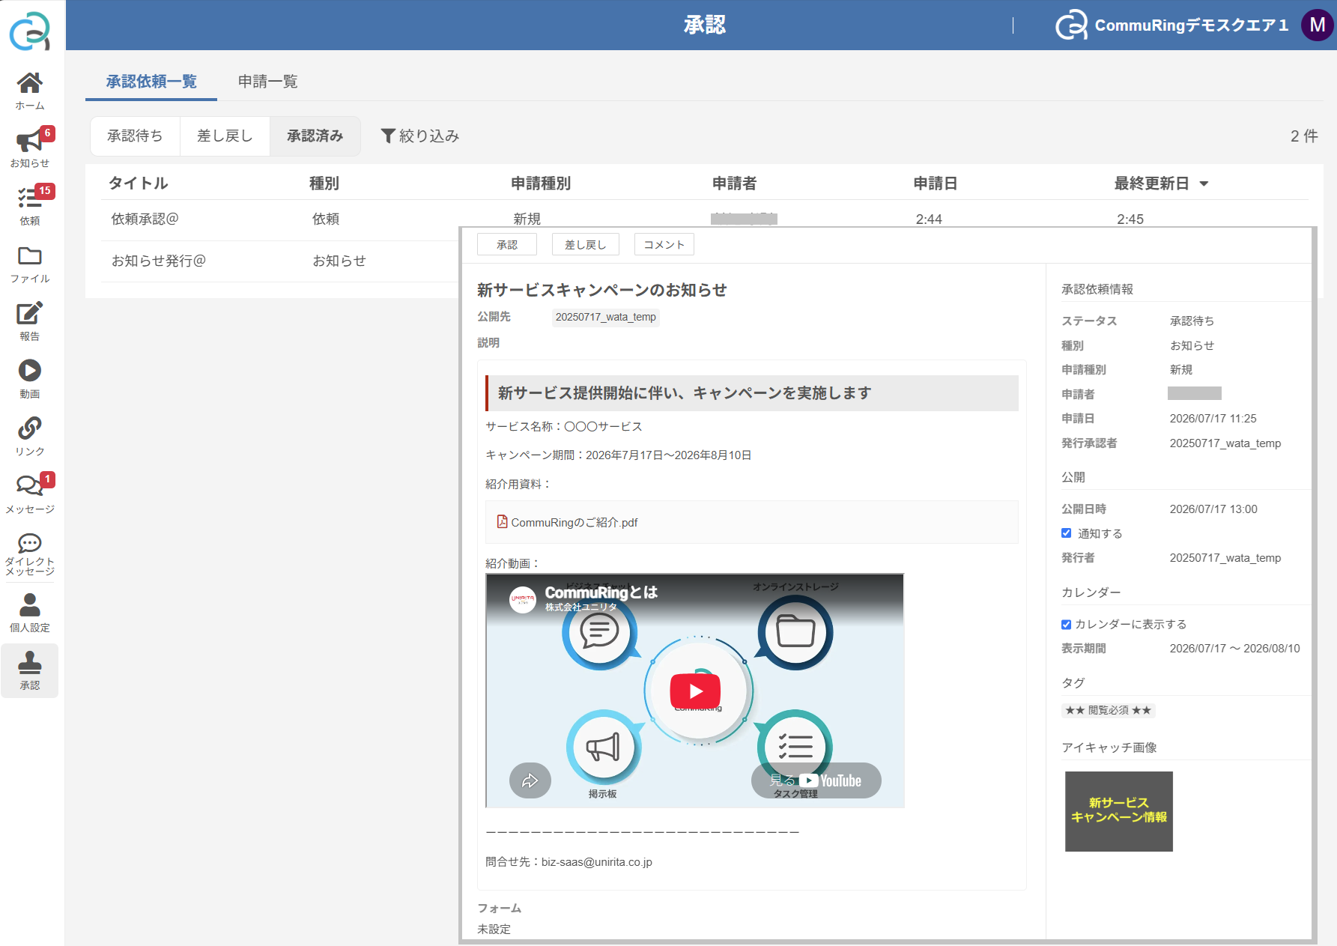Open the M user avatar menu
This screenshot has width=1337, height=946.
point(1318,25)
